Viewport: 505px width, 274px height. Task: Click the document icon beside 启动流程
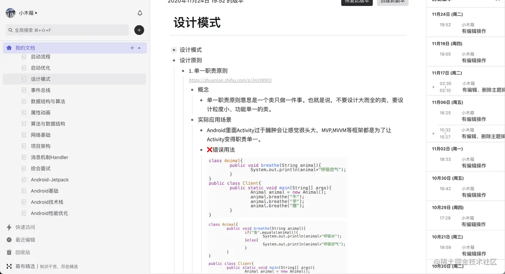pos(24,57)
